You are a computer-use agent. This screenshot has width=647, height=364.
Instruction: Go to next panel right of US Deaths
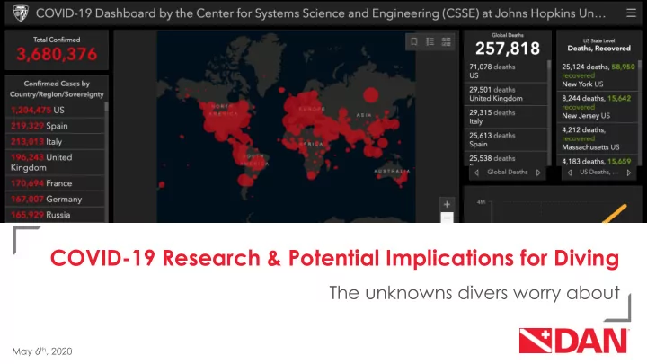[629, 173]
